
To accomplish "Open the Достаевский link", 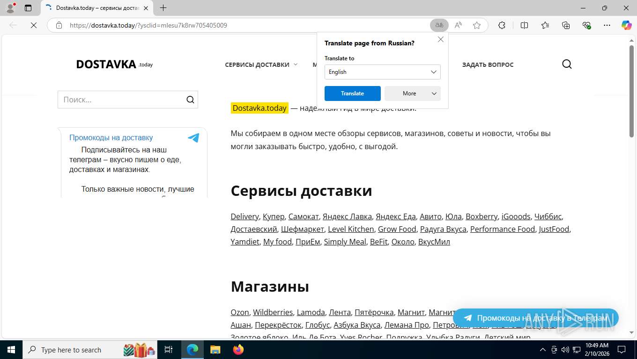I will click(254, 229).
